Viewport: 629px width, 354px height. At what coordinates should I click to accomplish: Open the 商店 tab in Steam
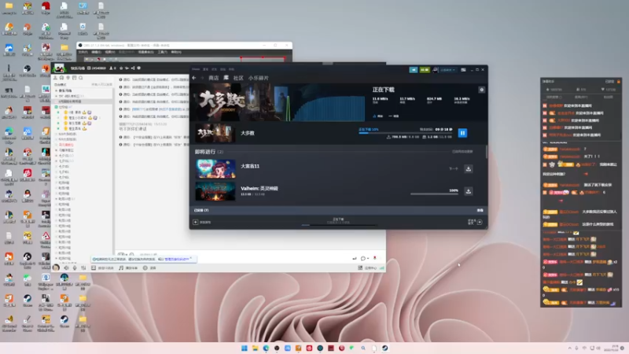point(213,78)
